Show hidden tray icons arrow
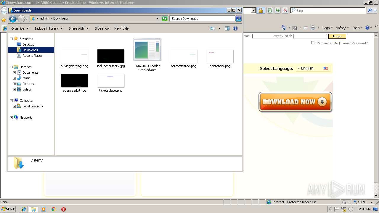 tap(330, 209)
